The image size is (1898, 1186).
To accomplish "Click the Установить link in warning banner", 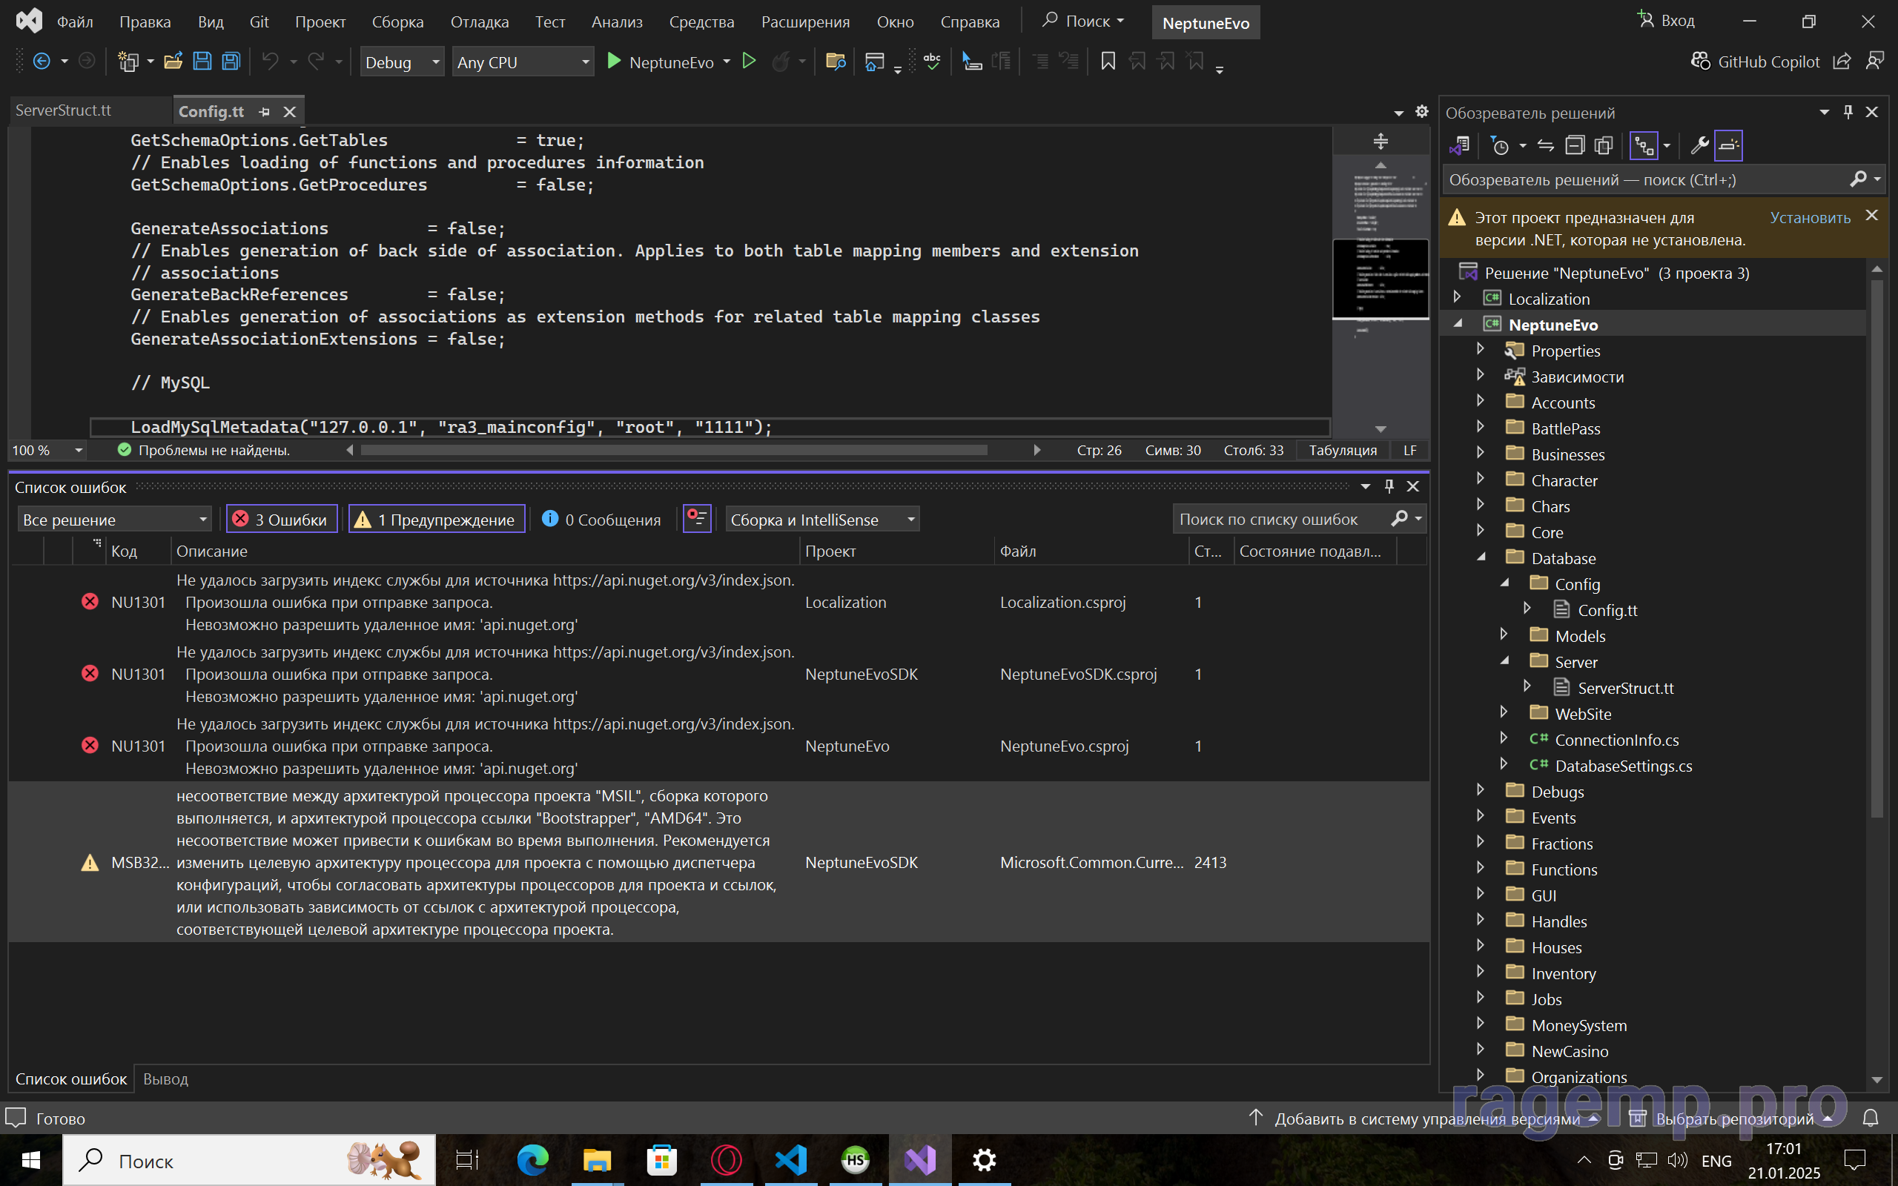I will (x=1811, y=217).
